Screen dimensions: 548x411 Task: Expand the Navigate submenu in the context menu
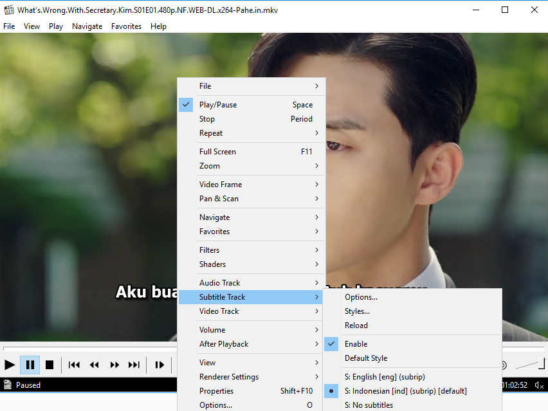[x=251, y=217]
